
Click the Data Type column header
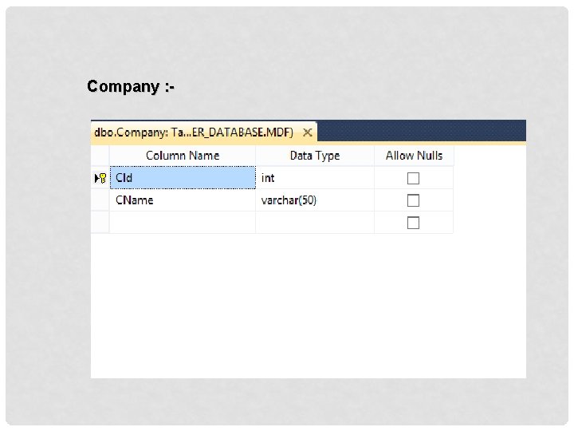click(x=314, y=156)
